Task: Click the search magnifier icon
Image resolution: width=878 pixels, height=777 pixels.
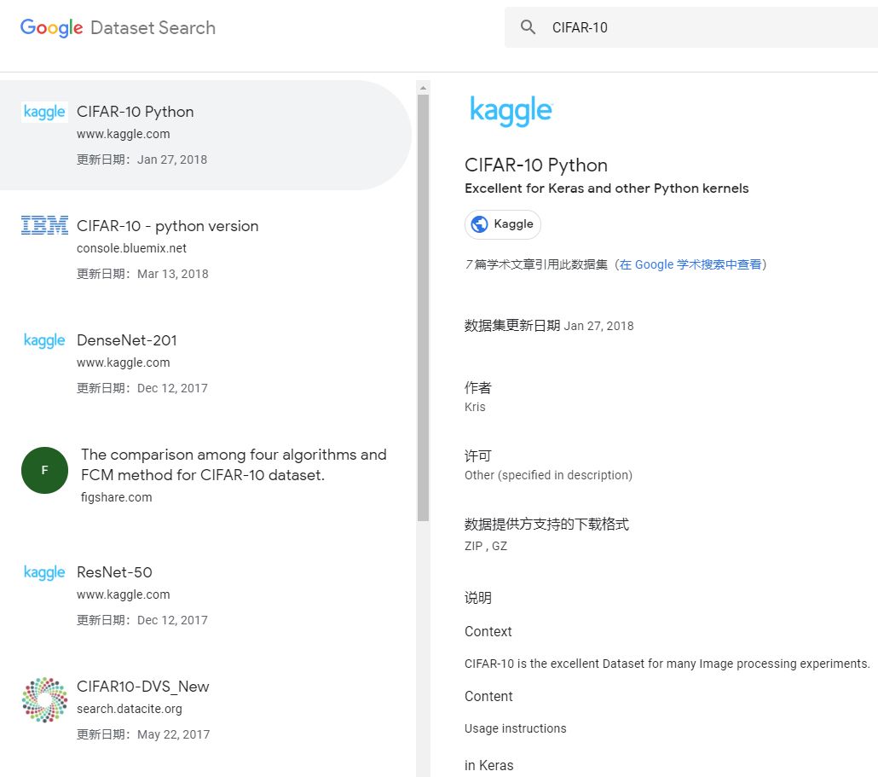Action: click(x=529, y=27)
